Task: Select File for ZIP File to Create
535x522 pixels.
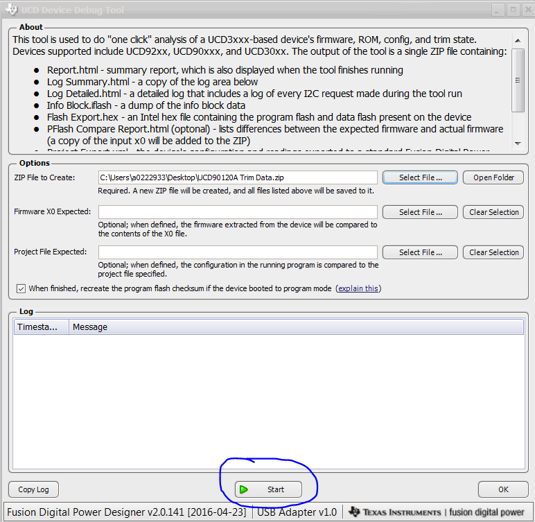Action: point(420,177)
